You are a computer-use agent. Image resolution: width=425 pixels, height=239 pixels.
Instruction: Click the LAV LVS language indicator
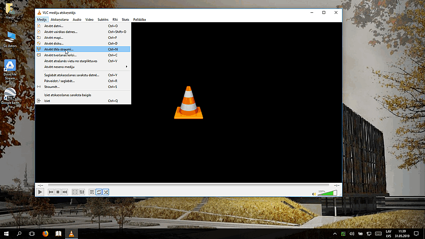(x=389, y=234)
